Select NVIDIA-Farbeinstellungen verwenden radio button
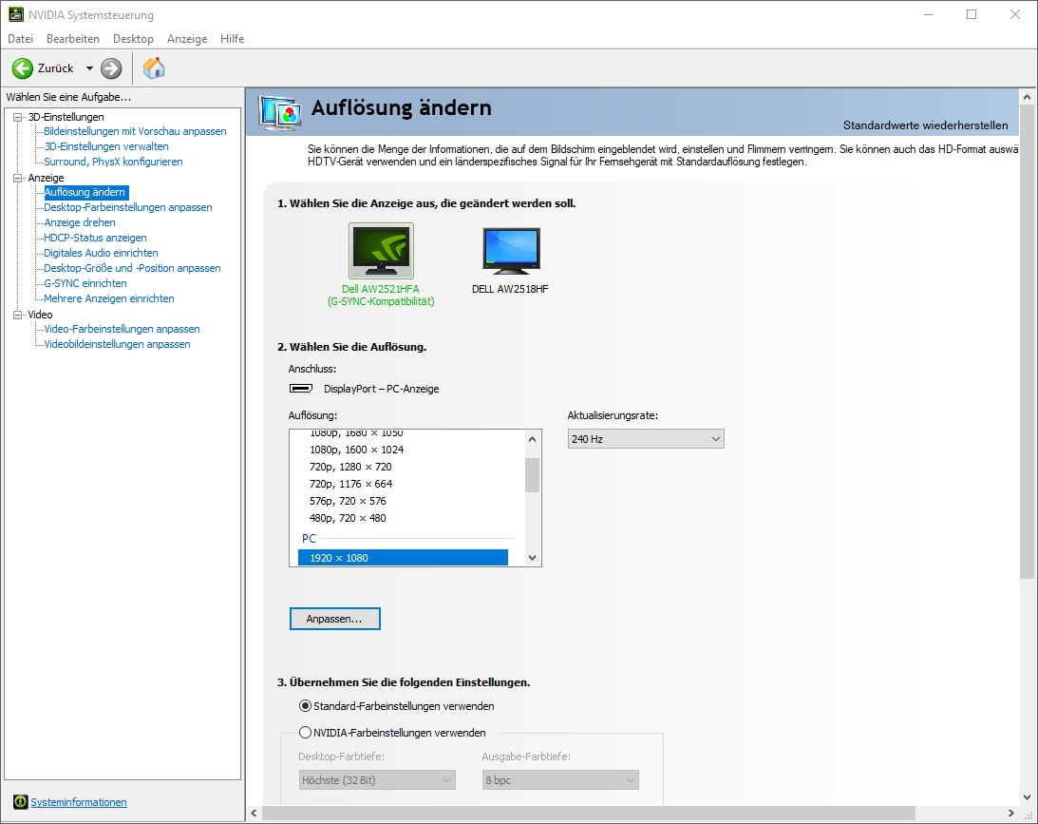1038x824 pixels. click(x=305, y=733)
